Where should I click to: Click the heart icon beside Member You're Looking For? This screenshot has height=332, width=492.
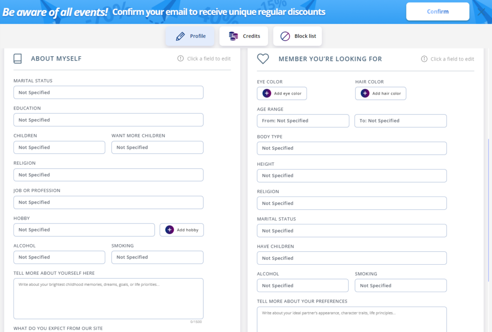coord(263,59)
